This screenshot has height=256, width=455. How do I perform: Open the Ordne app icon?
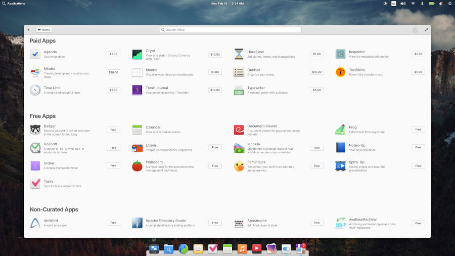(x=35, y=165)
